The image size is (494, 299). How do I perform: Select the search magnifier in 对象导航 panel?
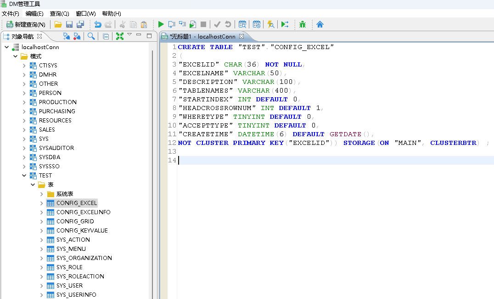click(x=91, y=37)
